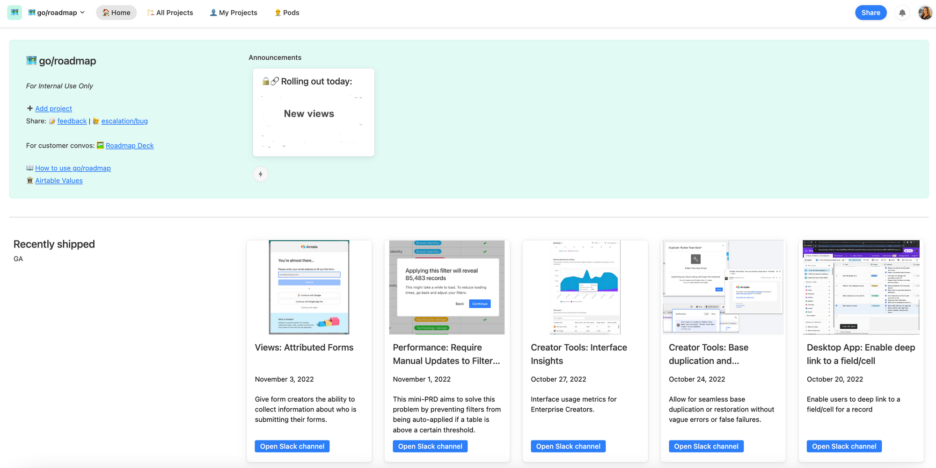
Task: Click the icon beside escalation/bug
Action: pyautogui.click(x=96, y=121)
